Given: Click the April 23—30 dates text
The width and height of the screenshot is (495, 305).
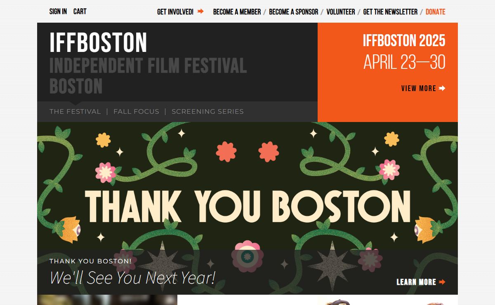Looking at the screenshot, I should (x=404, y=62).
